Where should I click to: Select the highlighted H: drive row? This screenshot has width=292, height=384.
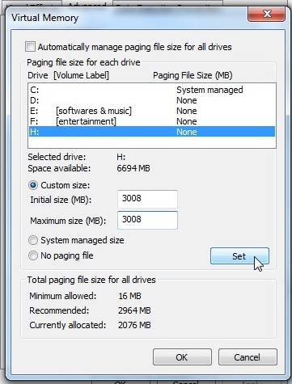point(152,132)
